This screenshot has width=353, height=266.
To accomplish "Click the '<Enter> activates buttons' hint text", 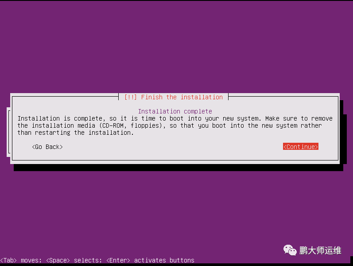I will point(150,260).
